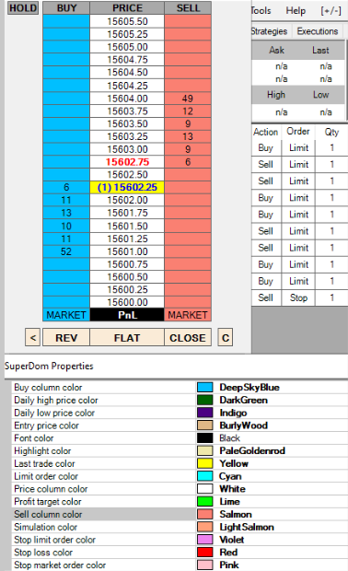Click the LightSalmon simulation color swatch
Screen dimensions: 348x571
205,527
